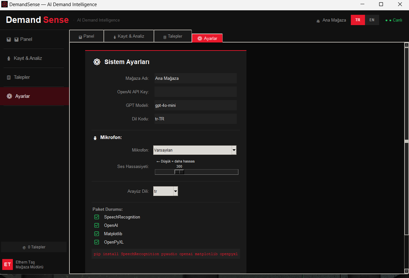Viewport: 409px width, 278px height.
Task: Click the gear icon beside Sistem Ayarları
Action: pos(97,62)
